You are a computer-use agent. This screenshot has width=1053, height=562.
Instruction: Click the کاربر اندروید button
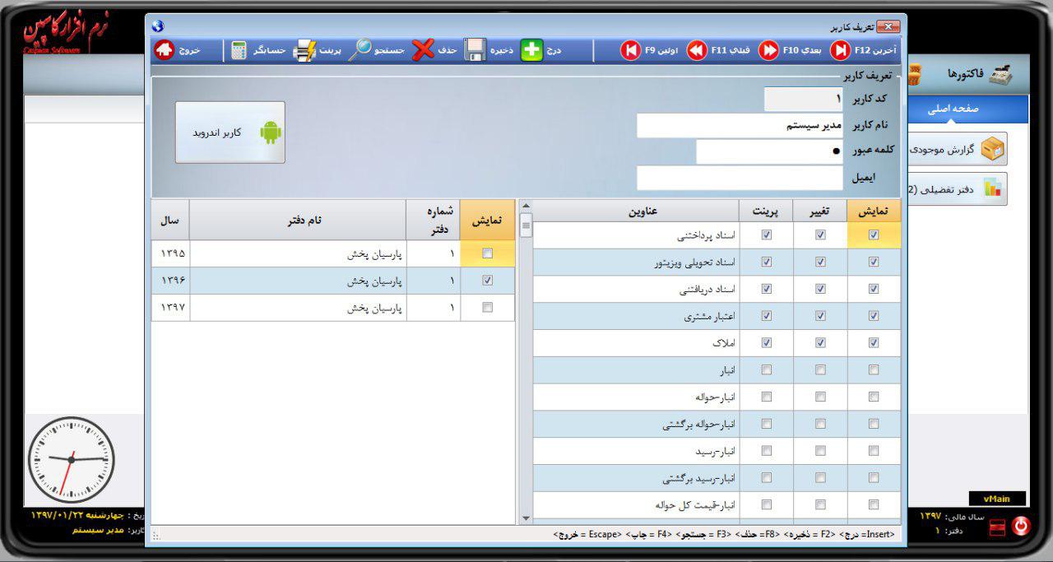point(230,132)
